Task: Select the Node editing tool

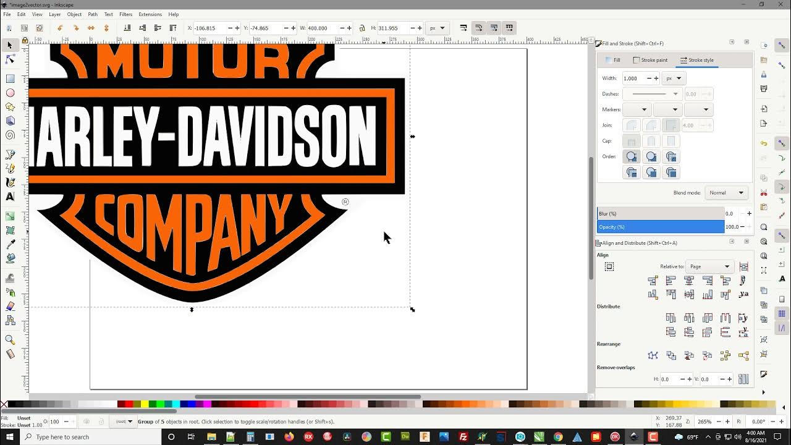Action: pos(10,59)
